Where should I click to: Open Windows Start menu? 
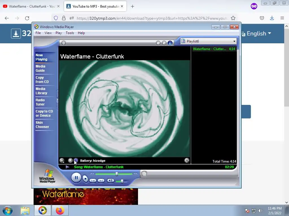click(x=7, y=210)
